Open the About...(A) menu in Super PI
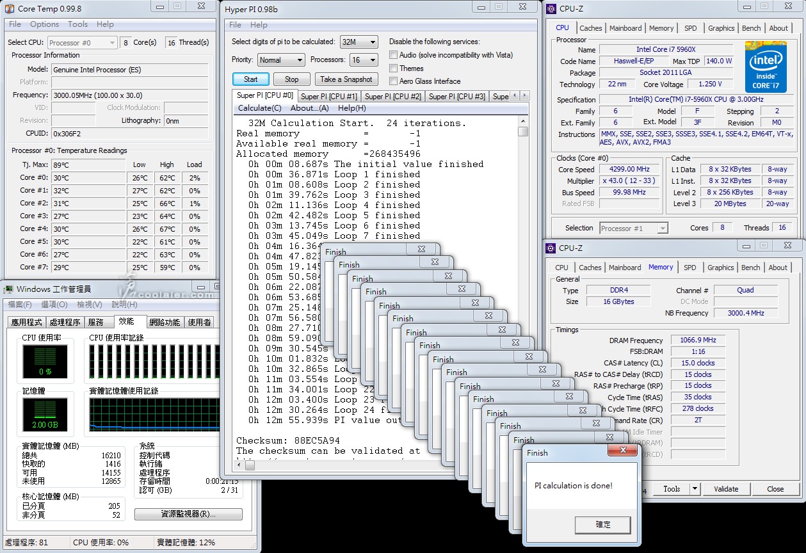Screen dimensions: 806x553 pyautogui.click(x=310, y=108)
